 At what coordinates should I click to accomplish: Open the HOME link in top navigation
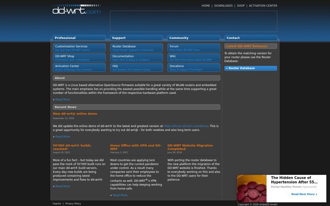[206, 6]
